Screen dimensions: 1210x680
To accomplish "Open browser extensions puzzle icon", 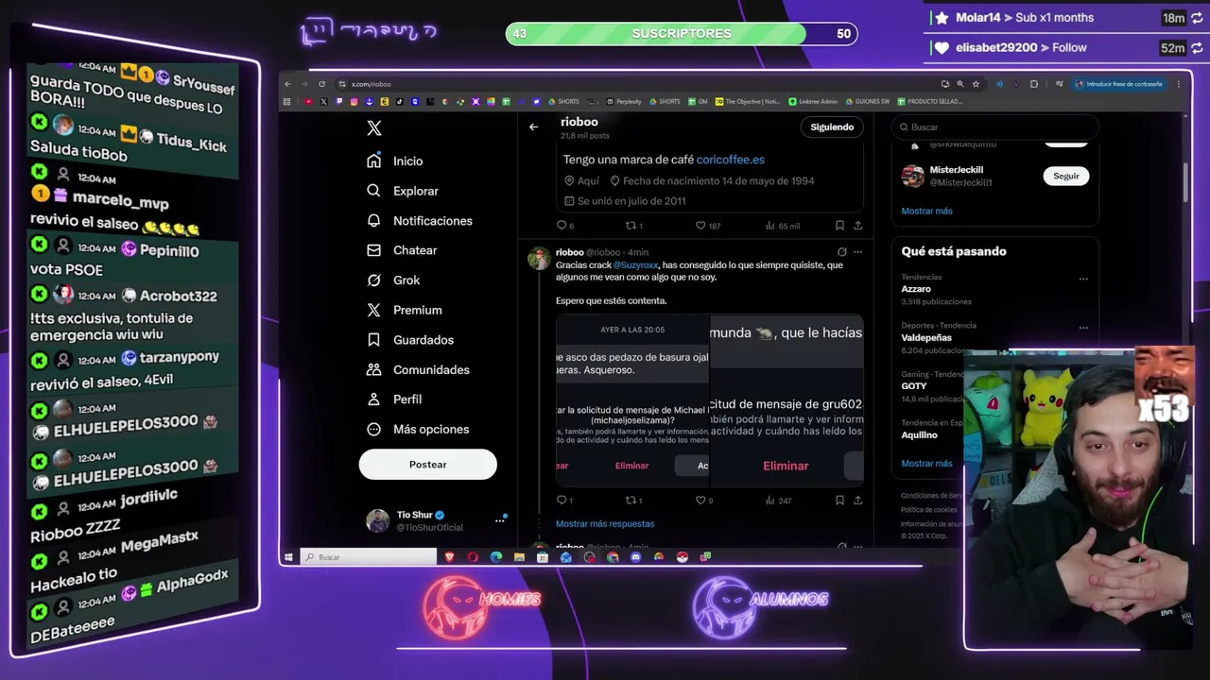I will click(1034, 84).
